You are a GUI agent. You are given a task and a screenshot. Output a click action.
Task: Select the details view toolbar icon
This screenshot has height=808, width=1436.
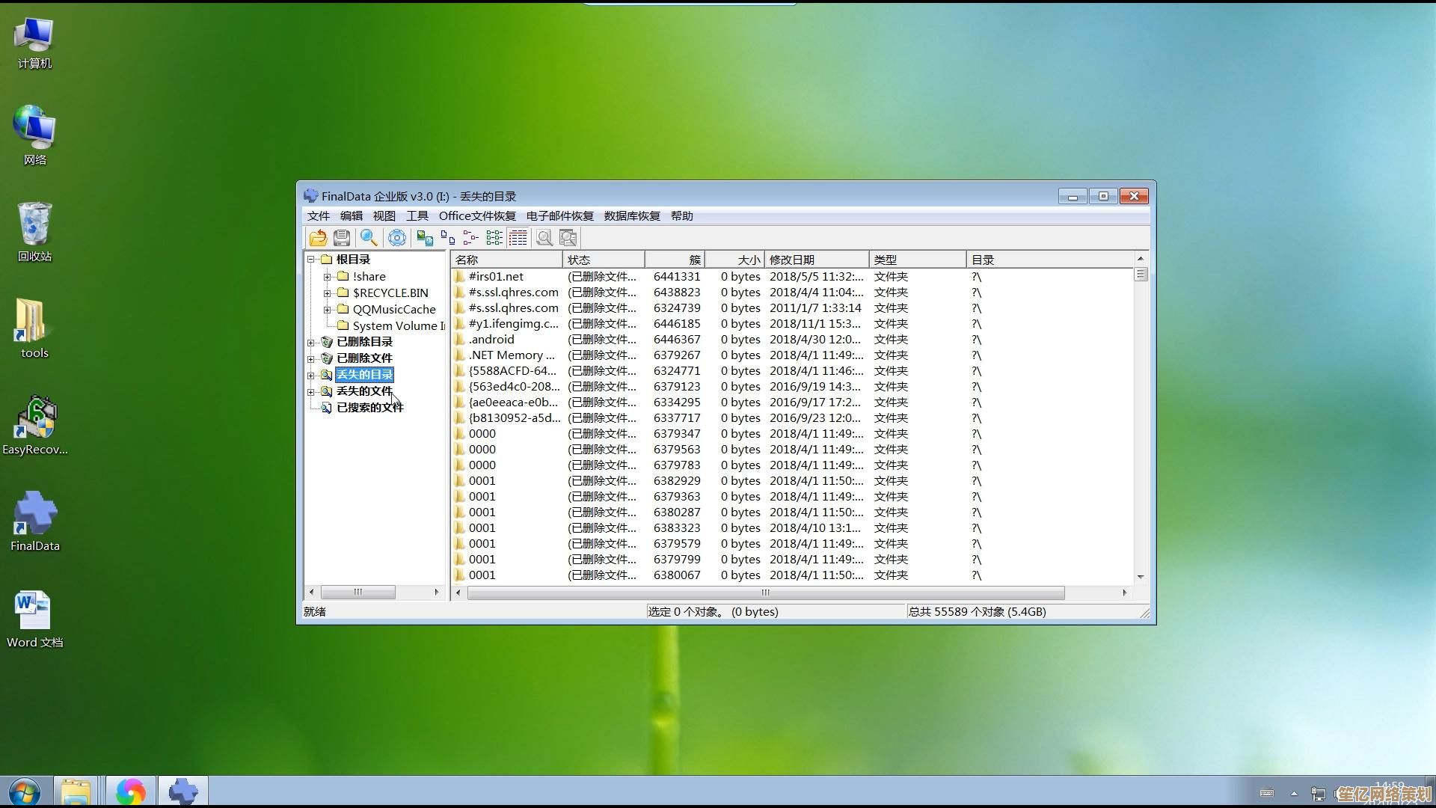coord(518,238)
